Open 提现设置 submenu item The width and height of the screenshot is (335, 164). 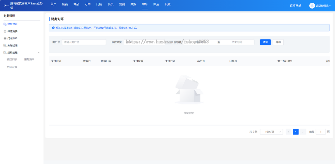tap(12, 67)
